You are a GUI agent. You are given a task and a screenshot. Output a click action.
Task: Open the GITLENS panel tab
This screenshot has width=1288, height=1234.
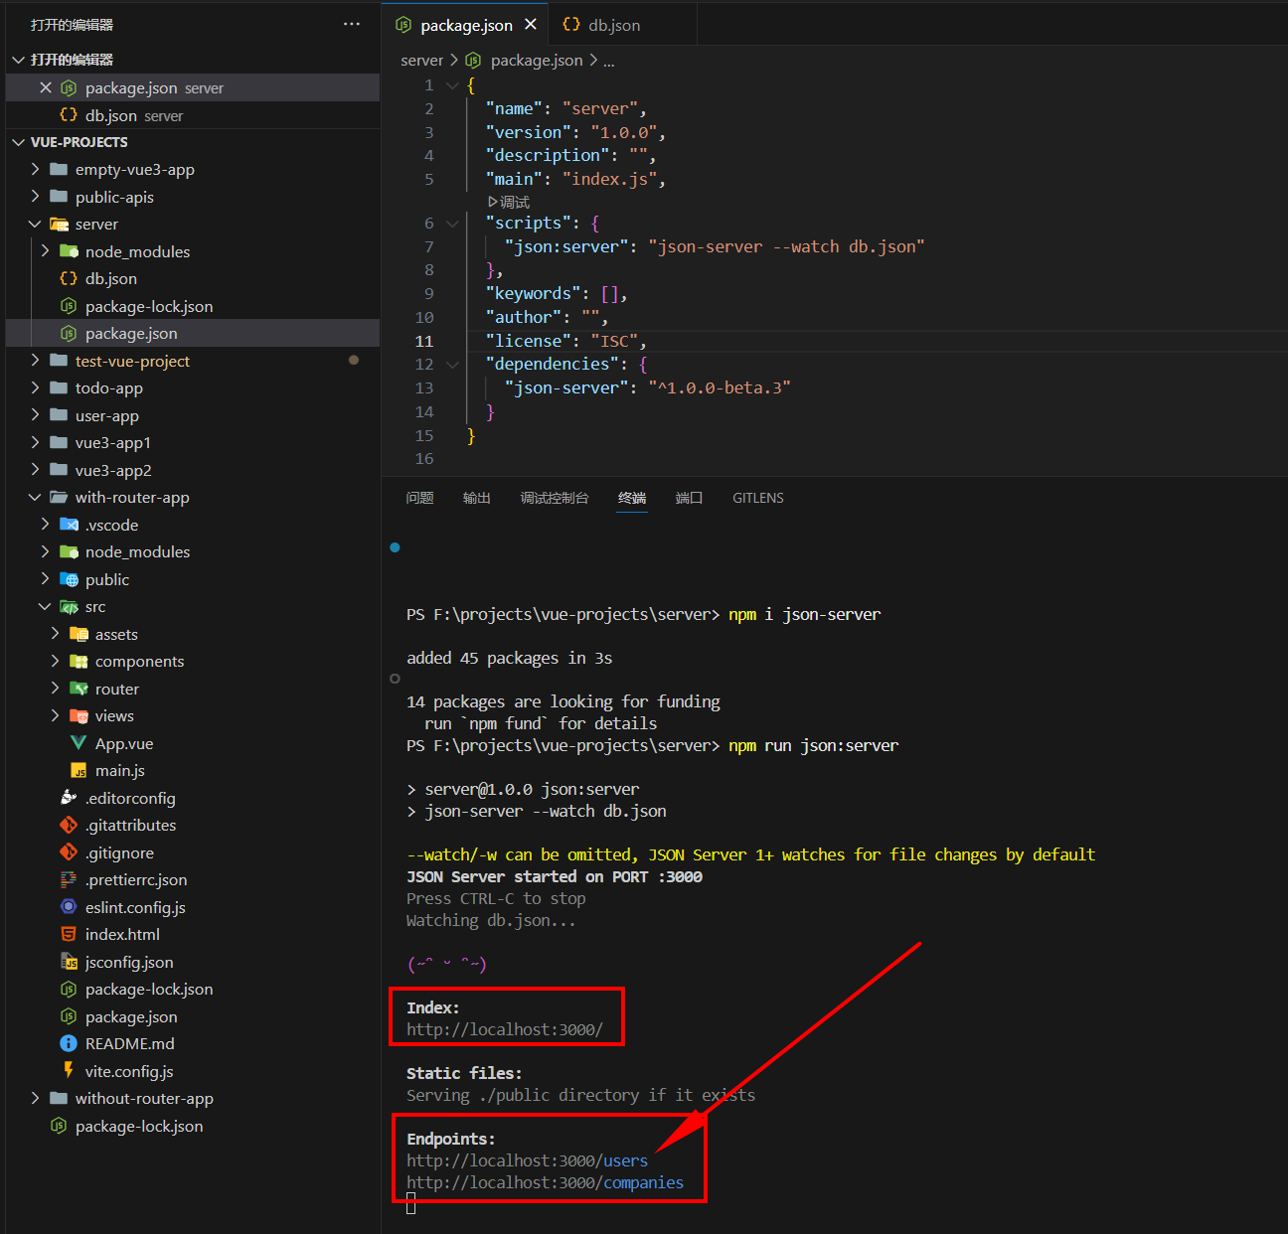click(758, 498)
